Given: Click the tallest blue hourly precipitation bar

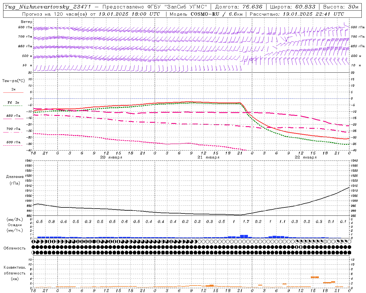Looking at the screenshot, I should click(244, 236).
